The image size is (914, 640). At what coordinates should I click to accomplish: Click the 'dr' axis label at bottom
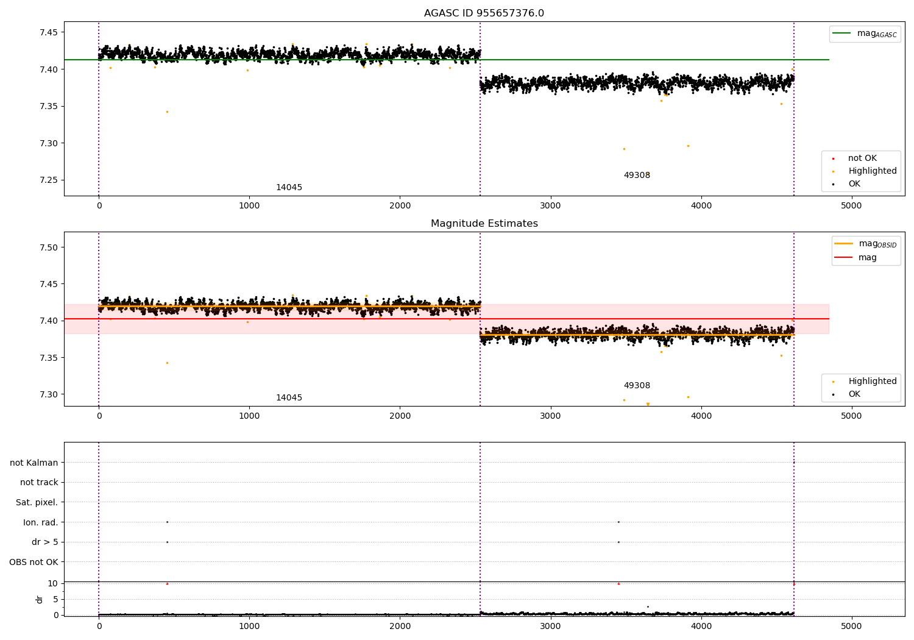(40, 599)
